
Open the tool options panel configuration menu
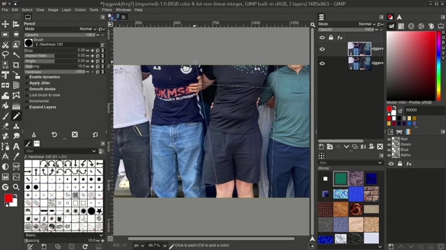click(x=102, y=17)
